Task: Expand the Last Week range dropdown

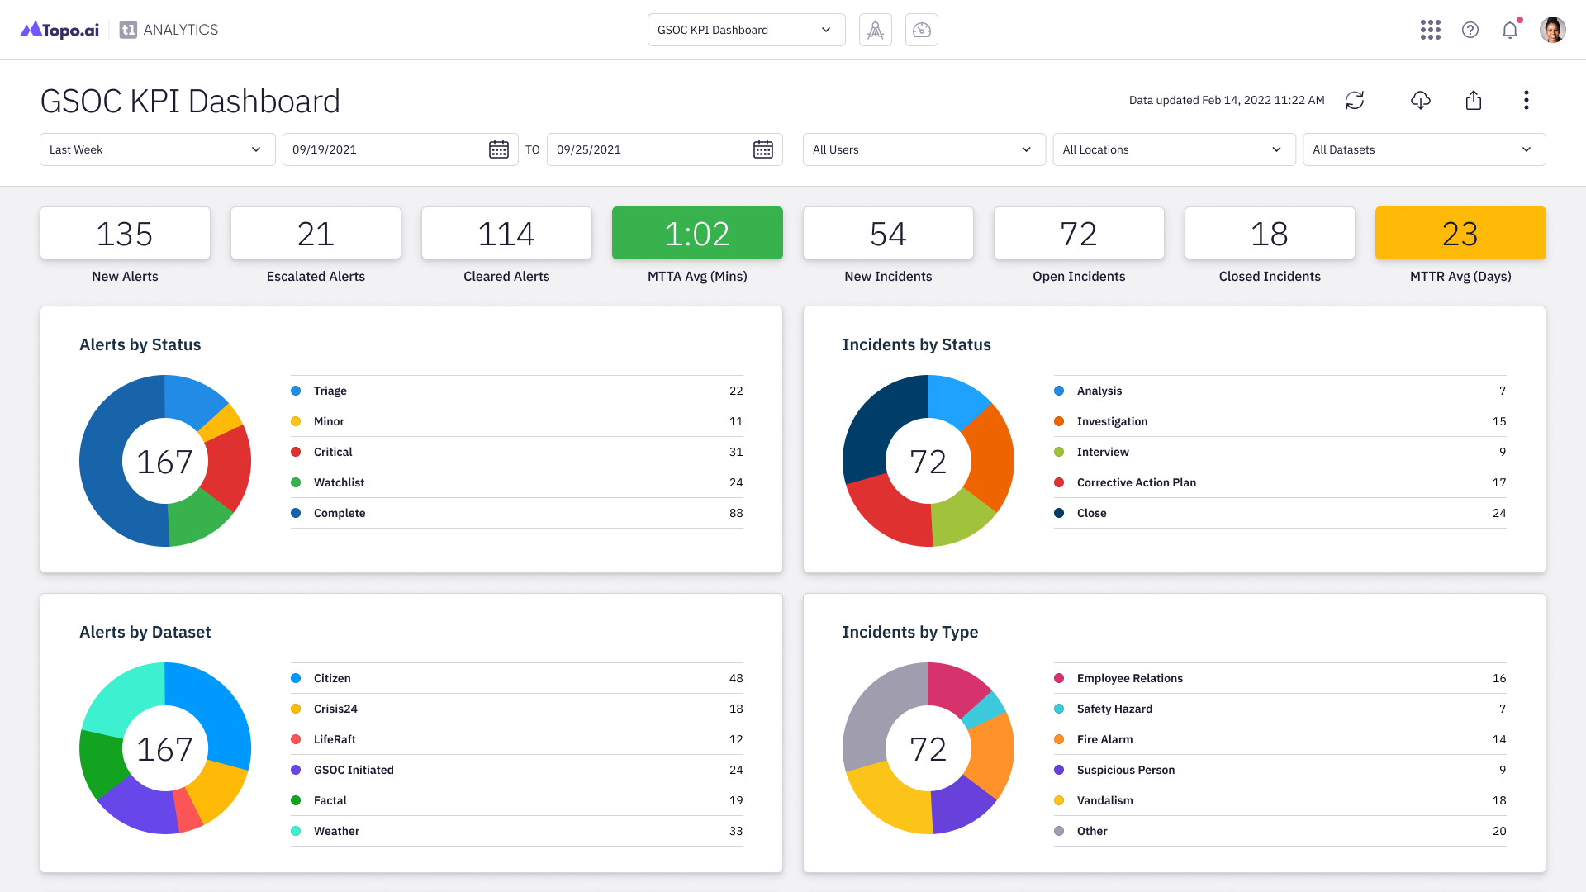Action: coord(157,149)
